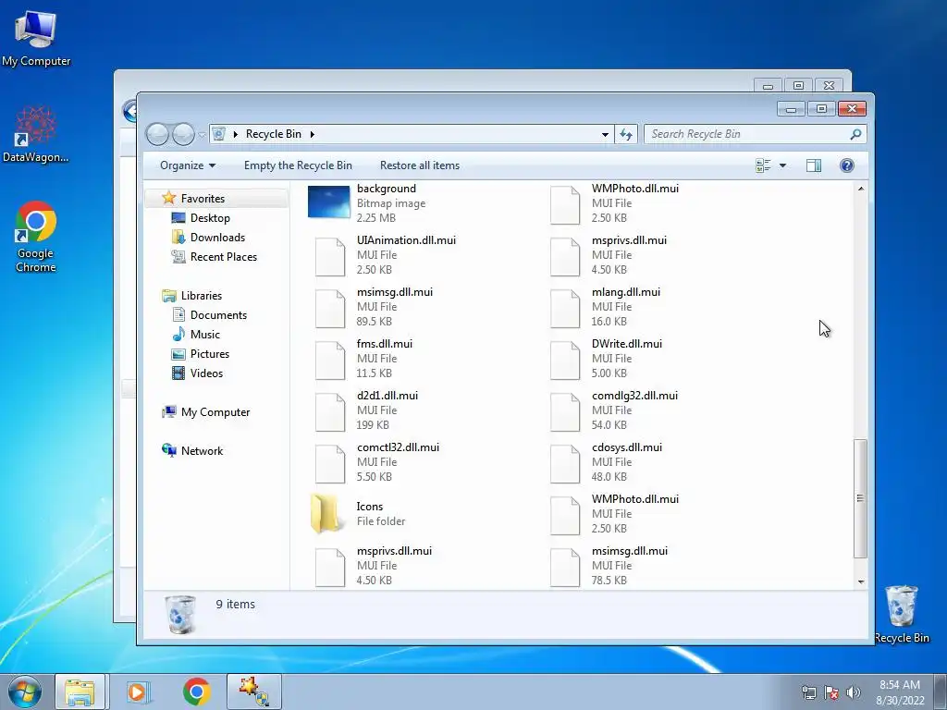The width and height of the screenshot is (947, 710).
Task: Select the mlang.dll.mui file
Action: [605, 307]
